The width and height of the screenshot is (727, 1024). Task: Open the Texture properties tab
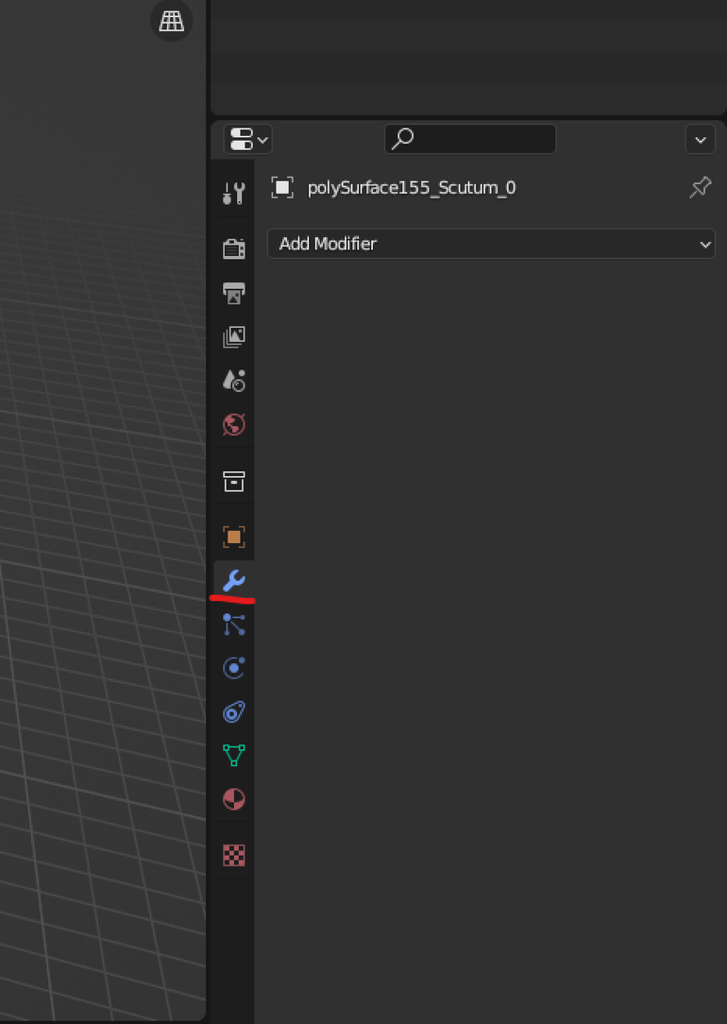tap(233, 855)
